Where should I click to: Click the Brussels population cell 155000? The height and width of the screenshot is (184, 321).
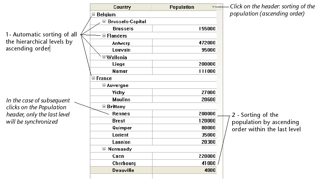coord(207,28)
